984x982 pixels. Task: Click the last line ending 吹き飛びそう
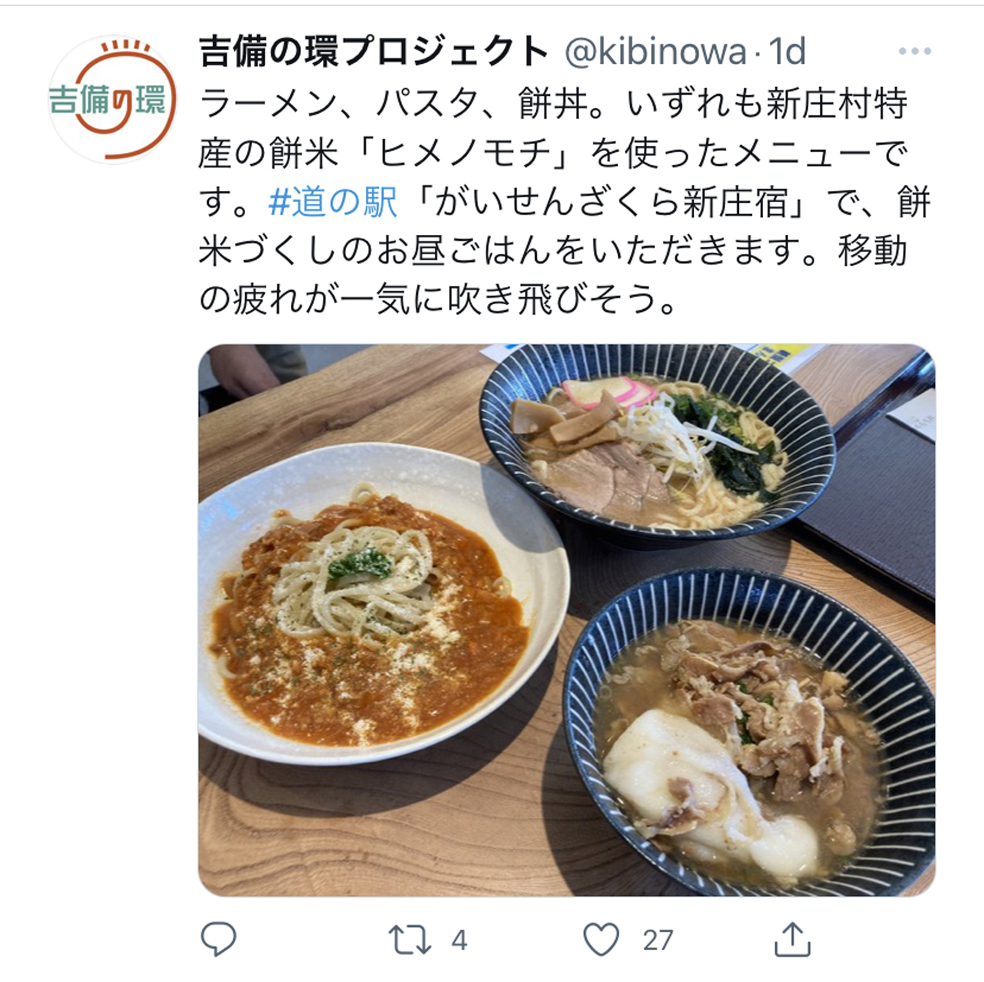[438, 299]
